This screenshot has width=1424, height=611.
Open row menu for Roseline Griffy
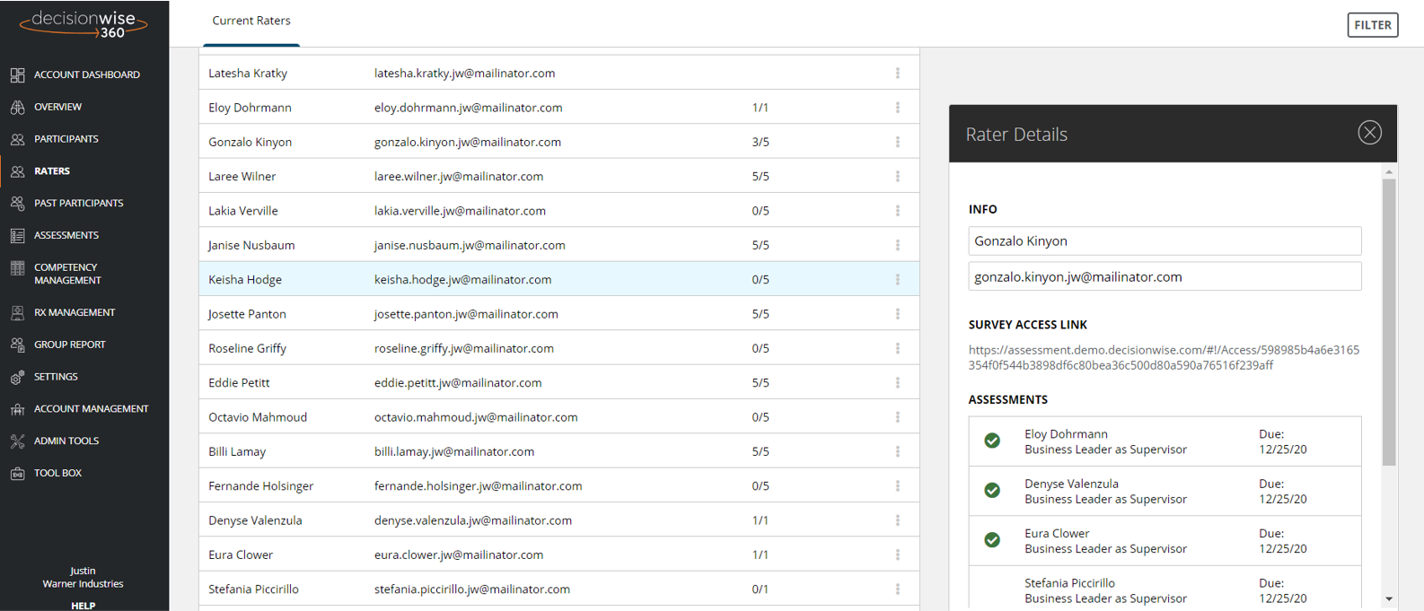pyautogui.click(x=897, y=348)
